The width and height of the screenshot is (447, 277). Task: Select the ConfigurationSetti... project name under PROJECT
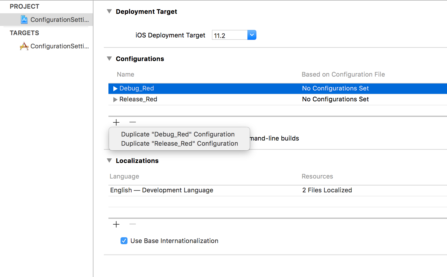(x=60, y=20)
